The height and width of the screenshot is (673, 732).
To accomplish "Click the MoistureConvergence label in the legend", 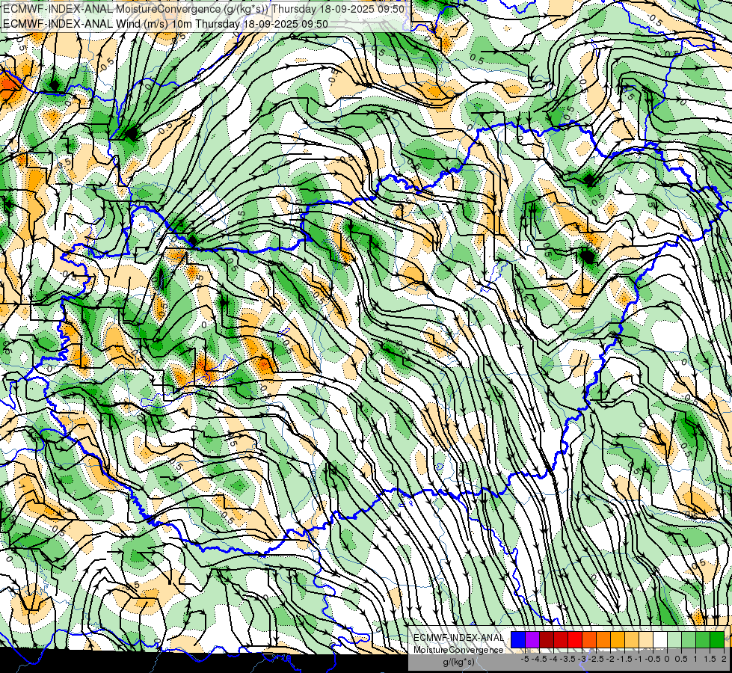I will (458, 650).
